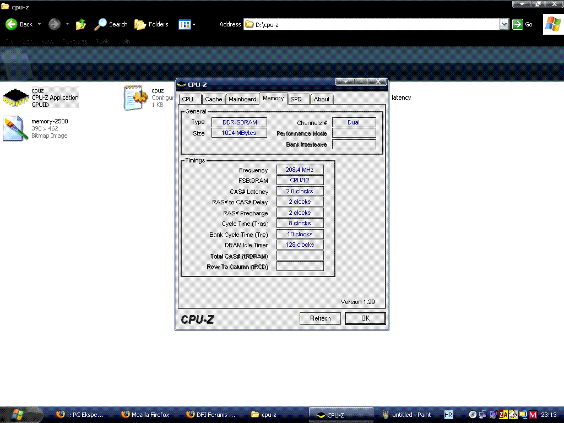Open the Back history dropdown arrow
The height and width of the screenshot is (423, 564).
click(x=40, y=24)
